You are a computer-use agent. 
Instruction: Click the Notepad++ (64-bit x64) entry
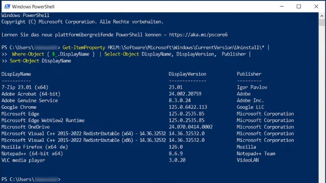(x=32, y=154)
